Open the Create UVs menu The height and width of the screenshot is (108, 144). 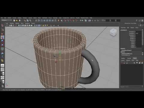pos(66,18)
